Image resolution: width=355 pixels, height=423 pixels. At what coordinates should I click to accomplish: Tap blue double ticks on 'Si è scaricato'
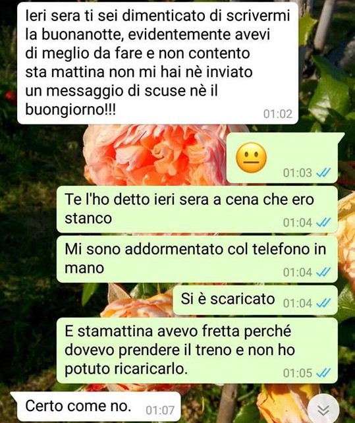coord(323,303)
